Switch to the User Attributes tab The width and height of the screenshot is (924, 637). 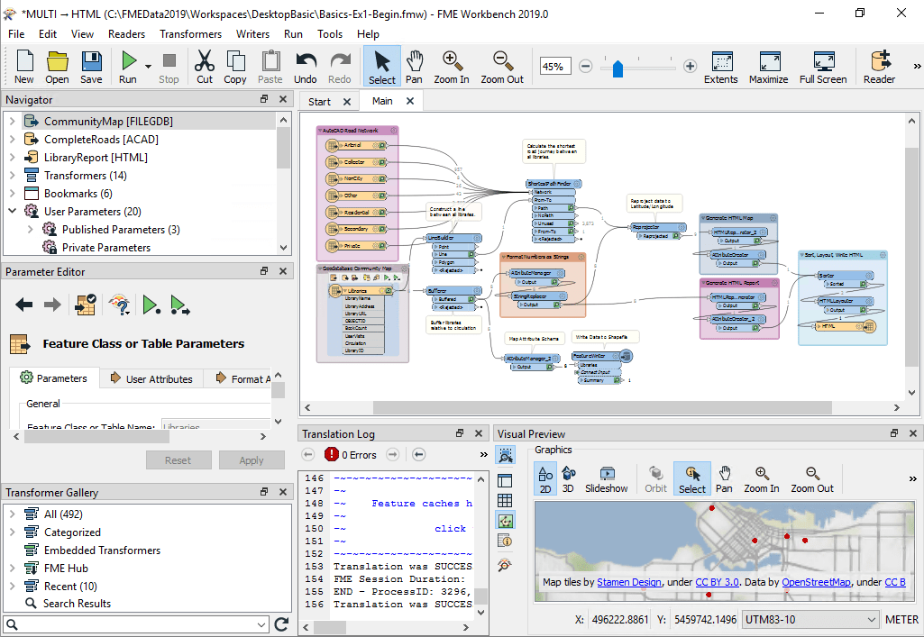tap(151, 378)
